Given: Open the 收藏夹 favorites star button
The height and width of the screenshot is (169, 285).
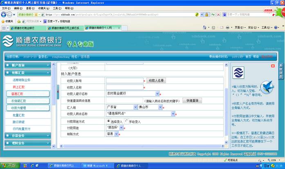Looking at the screenshot, I should coord(7,21).
